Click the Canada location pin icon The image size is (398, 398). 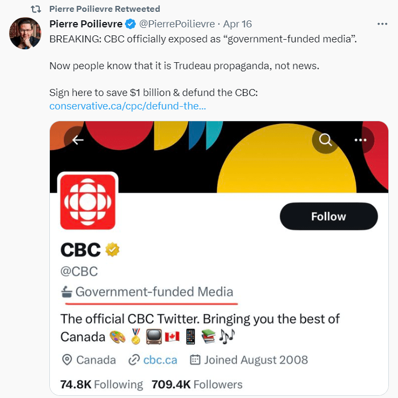67,359
